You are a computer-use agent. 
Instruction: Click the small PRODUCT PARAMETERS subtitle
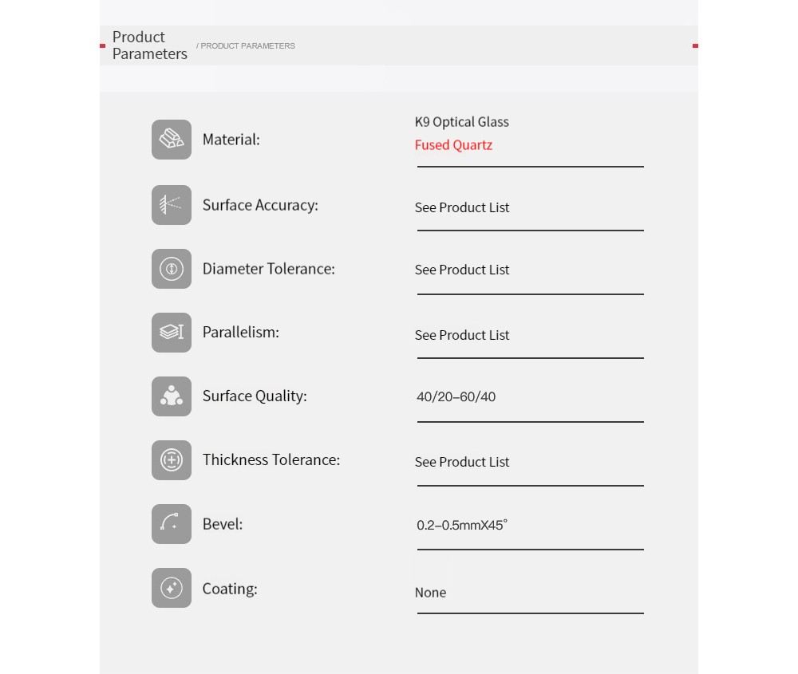(245, 45)
